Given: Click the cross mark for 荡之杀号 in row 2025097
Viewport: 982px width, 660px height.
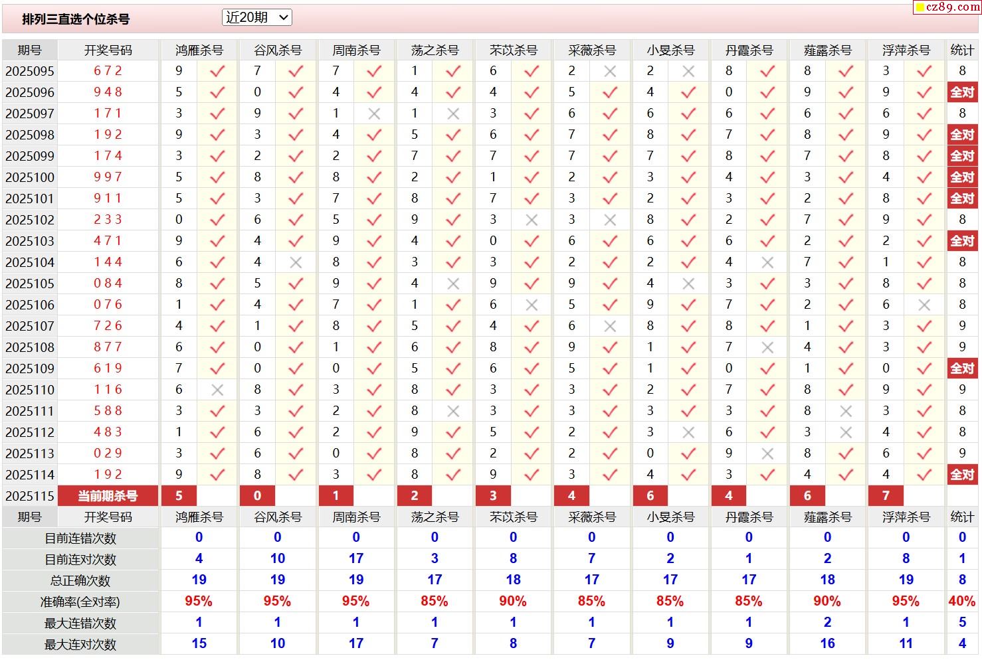Looking at the screenshot, I should 453,114.
